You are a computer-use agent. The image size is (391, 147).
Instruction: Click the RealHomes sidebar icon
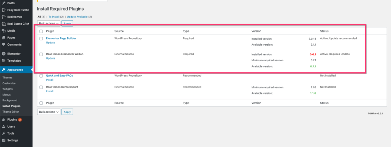(3, 17)
